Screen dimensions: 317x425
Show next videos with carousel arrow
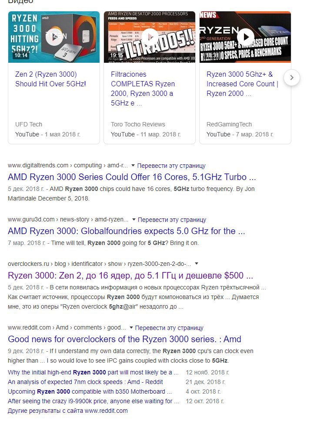click(x=292, y=78)
